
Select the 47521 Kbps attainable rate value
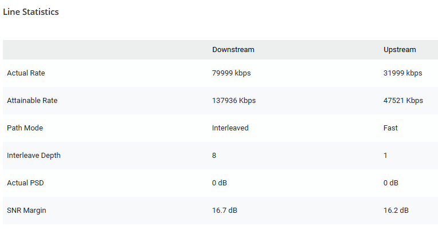(x=403, y=101)
